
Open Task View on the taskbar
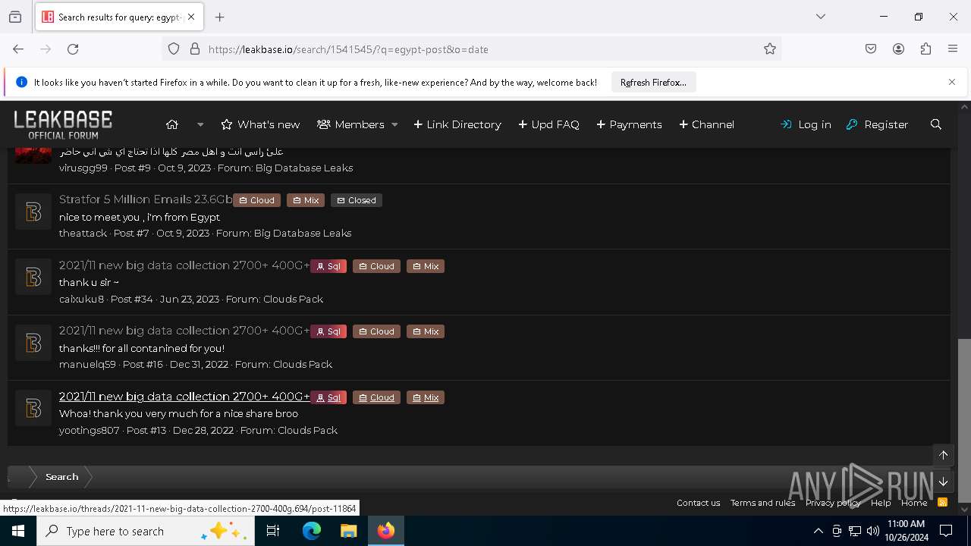coord(273,531)
